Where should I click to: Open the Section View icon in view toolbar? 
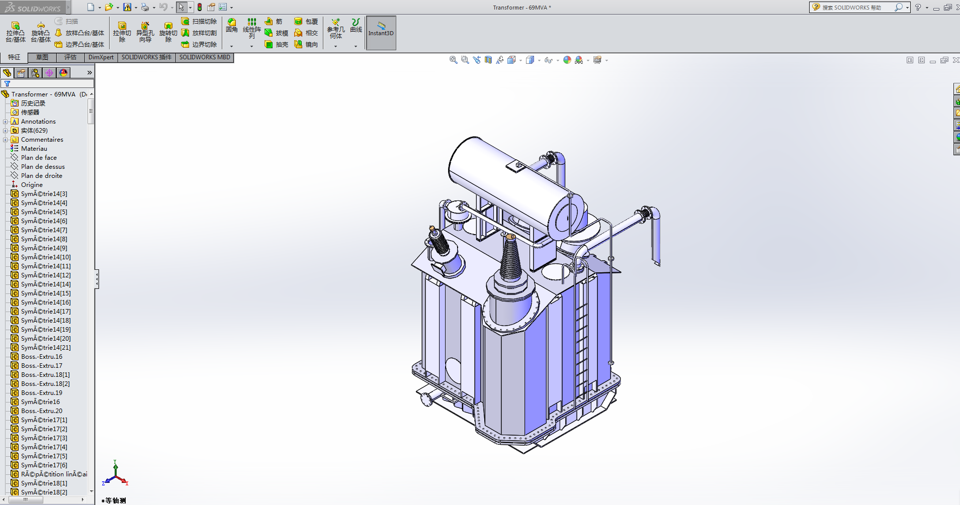[488, 60]
